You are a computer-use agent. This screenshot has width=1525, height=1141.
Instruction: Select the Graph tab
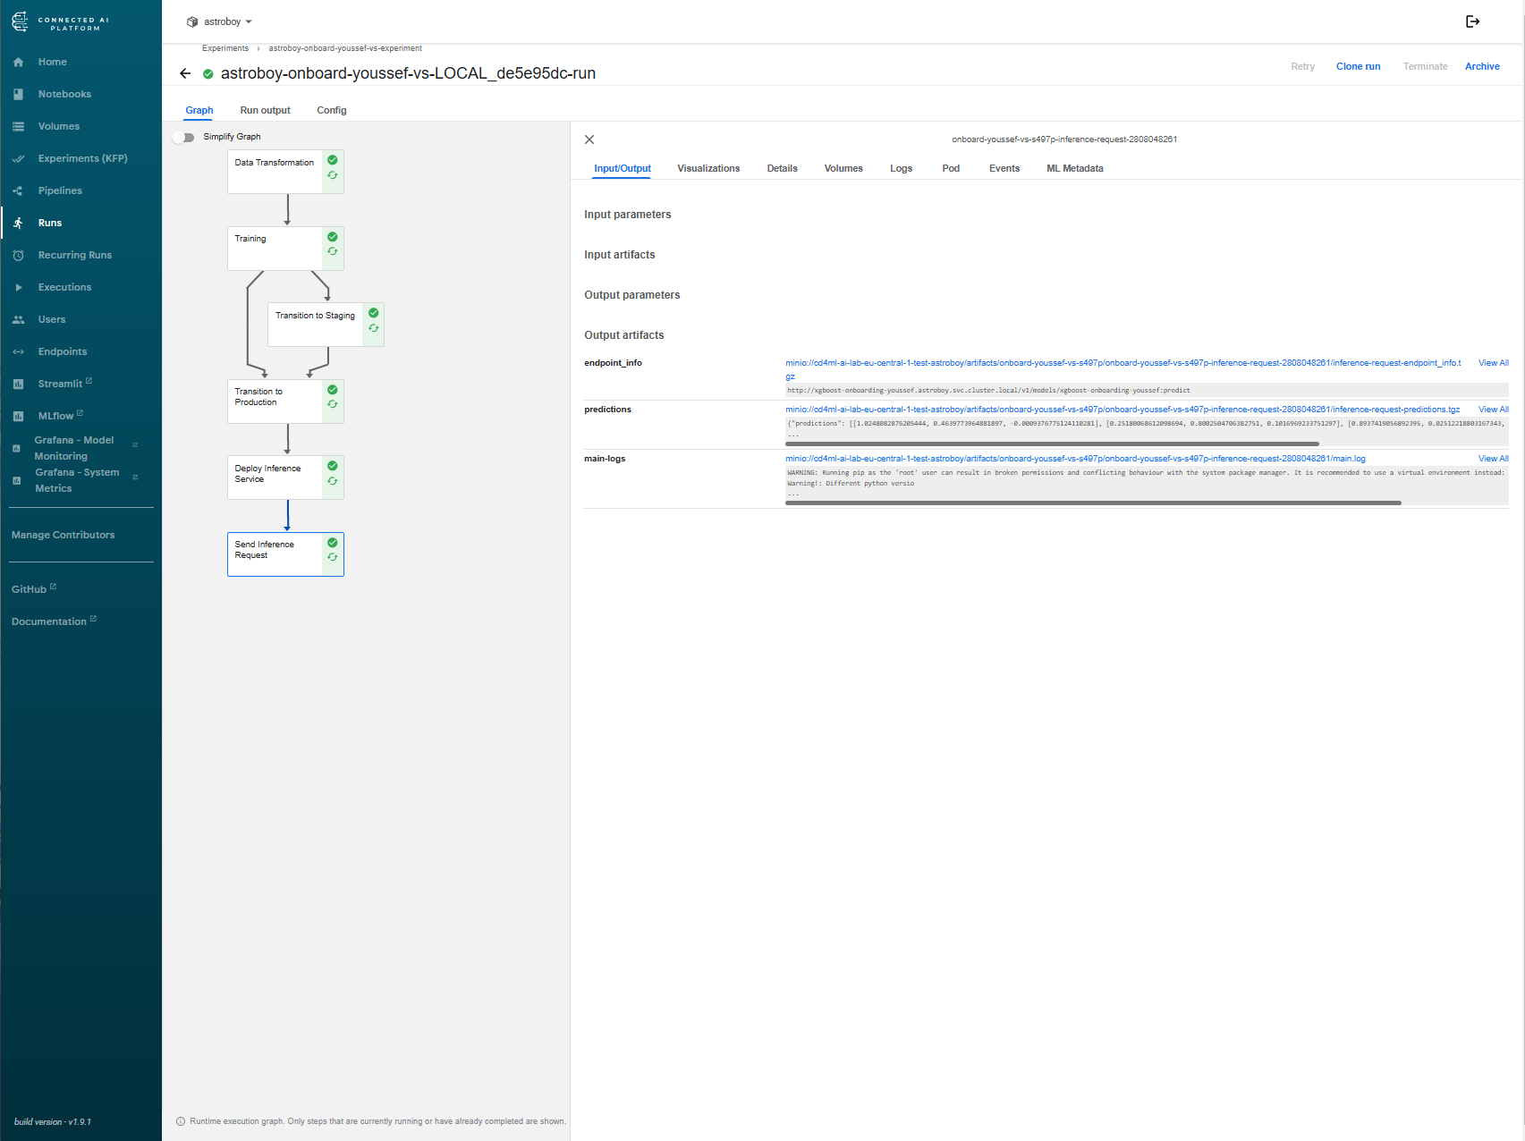click(199, 110)
